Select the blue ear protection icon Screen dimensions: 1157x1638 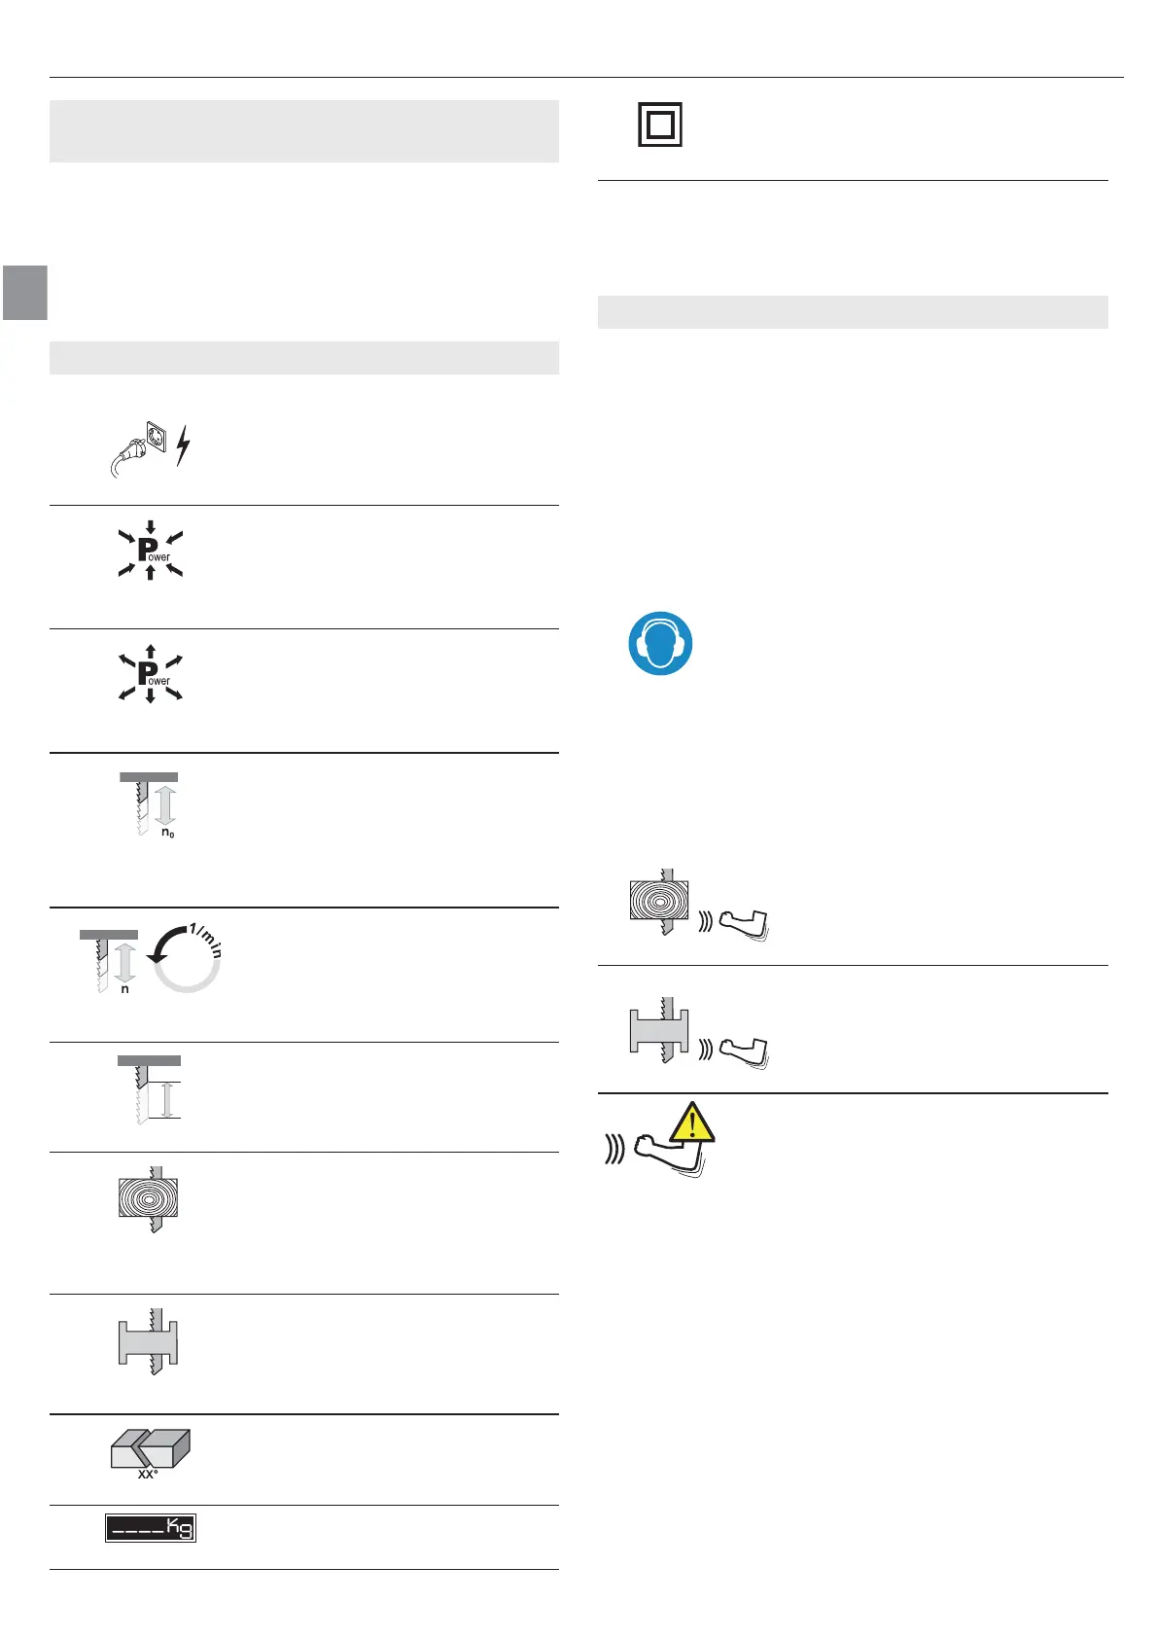(660, 644)
